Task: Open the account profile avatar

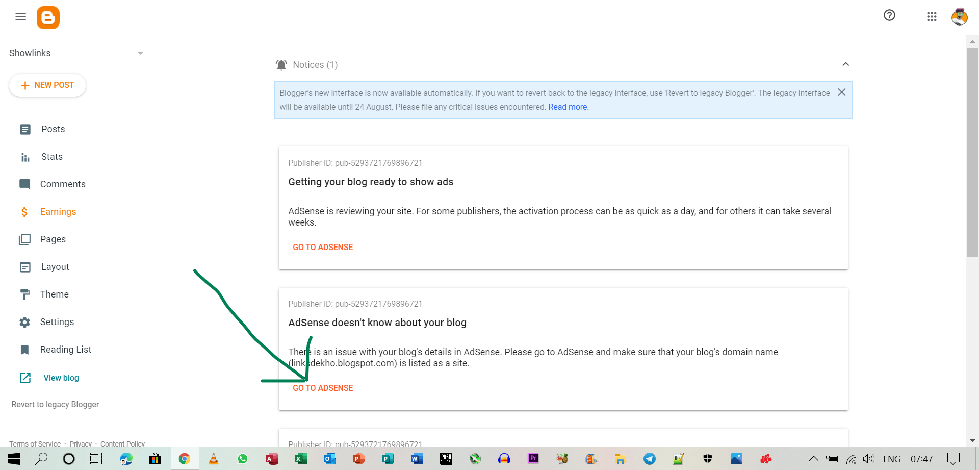Action: click(959, 17)
